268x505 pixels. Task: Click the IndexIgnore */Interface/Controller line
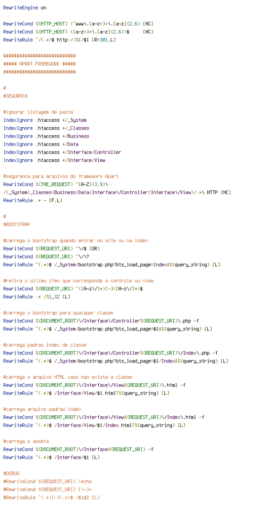coord(62,152)
